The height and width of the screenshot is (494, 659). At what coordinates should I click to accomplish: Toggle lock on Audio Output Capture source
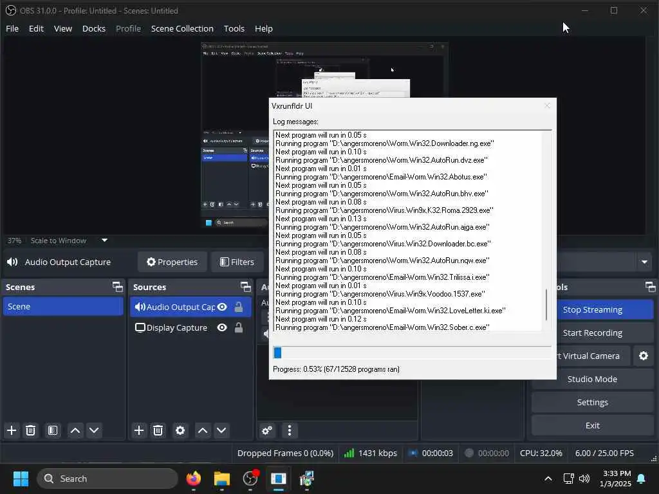pyautogui.click(x=239, y=307)
